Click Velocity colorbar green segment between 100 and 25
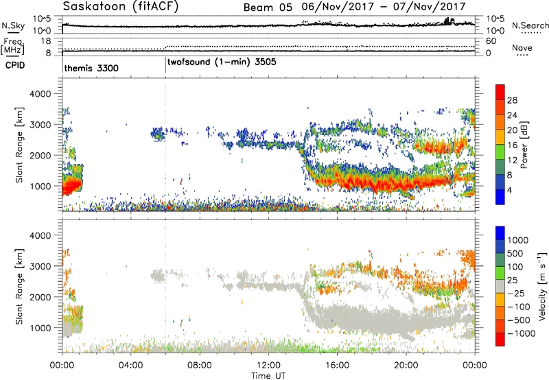This screenshot has width=549, height=380. [500, 273]
